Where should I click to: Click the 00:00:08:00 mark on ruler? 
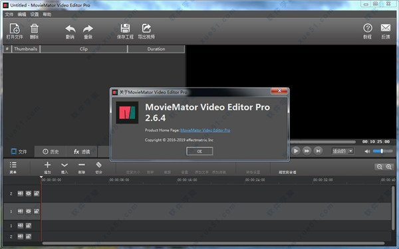tap(119, 180)
